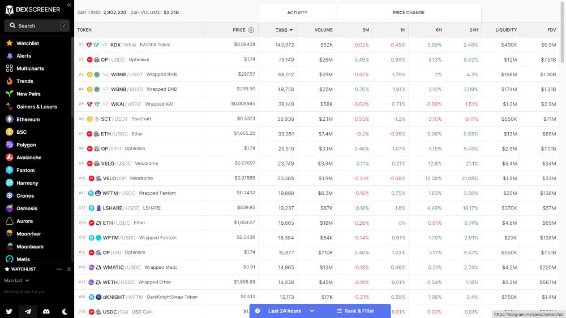Sort by 1H price change column
Screen dimensions: 566x318
[x=403, y=30]
